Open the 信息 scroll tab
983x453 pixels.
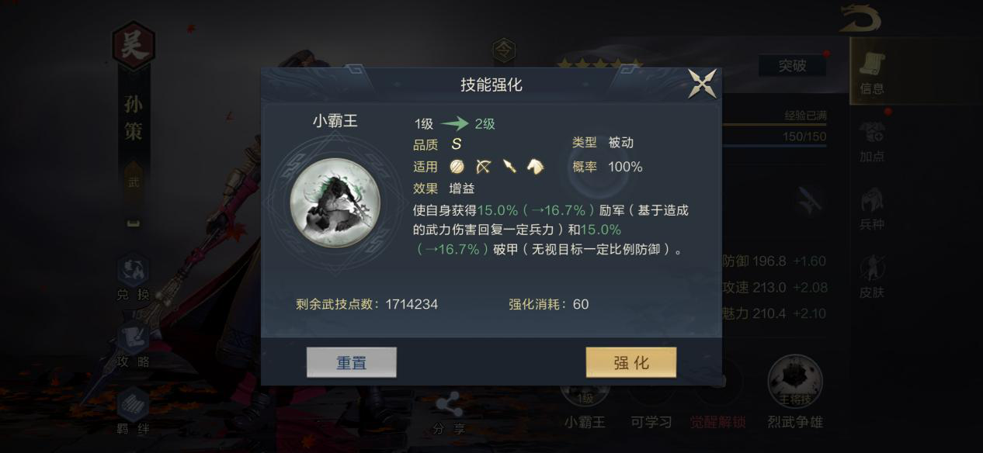pos(872,74)
